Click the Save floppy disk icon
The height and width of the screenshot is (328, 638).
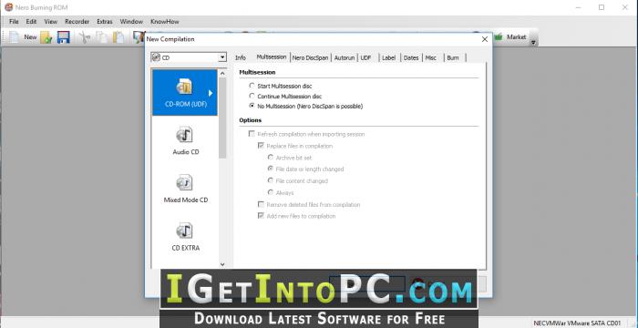click(x=63, y=37)
